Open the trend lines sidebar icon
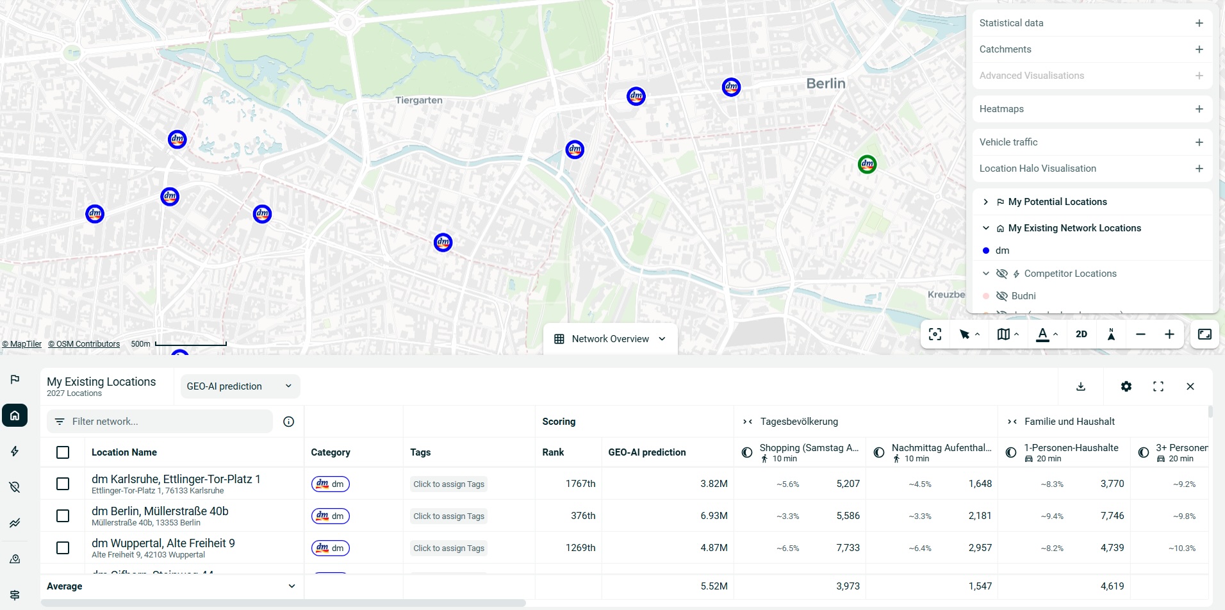The width and height of the screenshot is (1225, 610). click(x=15, y=523)
